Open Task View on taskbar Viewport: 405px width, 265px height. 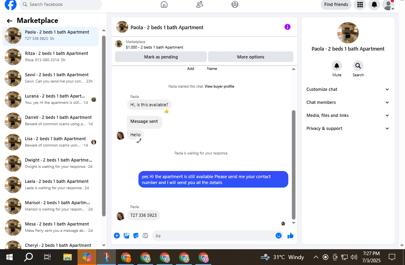(47, 257)
